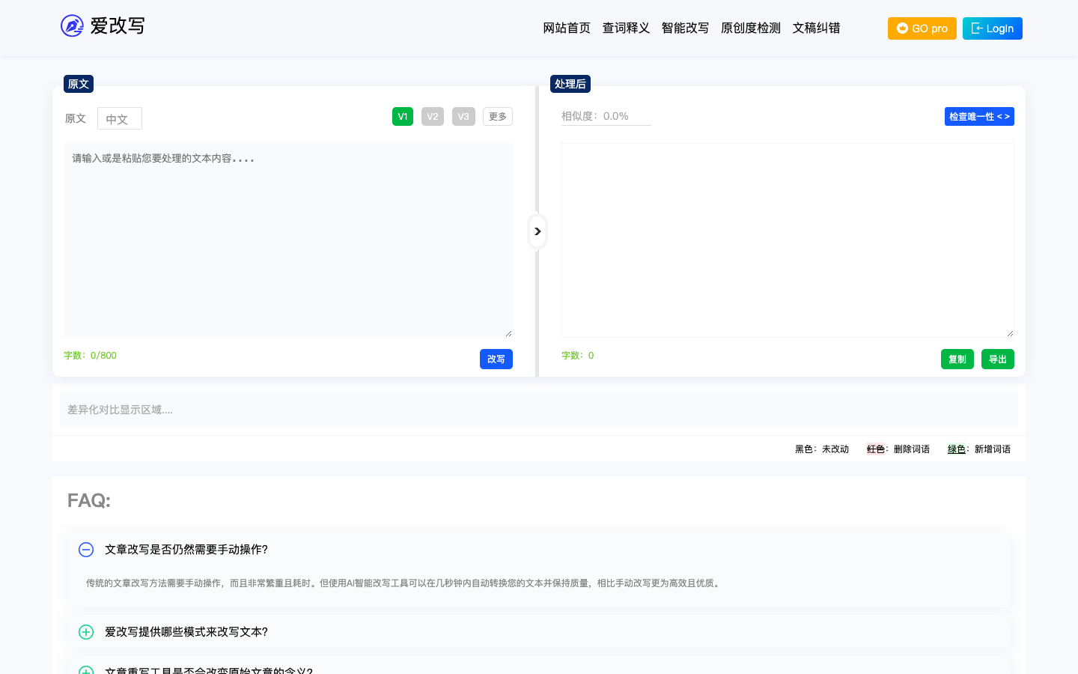The height and width of the screenshot is (674, 1078).
Task: Select the V1 rewrite mode
Action: [403, 117]
